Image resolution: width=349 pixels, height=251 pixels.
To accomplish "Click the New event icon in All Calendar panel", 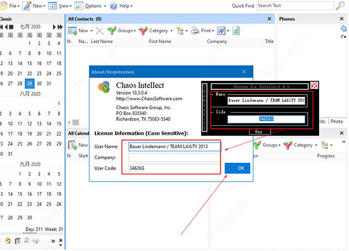I will pyautogui.click(x=72, y=145).
